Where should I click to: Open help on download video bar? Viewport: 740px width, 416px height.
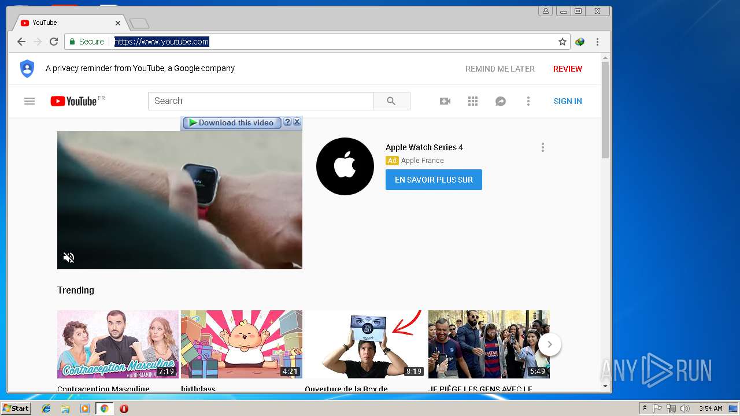[287, 122]
